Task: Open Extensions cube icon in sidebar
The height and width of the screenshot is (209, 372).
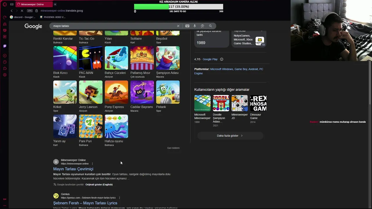Action: (5, 69)
